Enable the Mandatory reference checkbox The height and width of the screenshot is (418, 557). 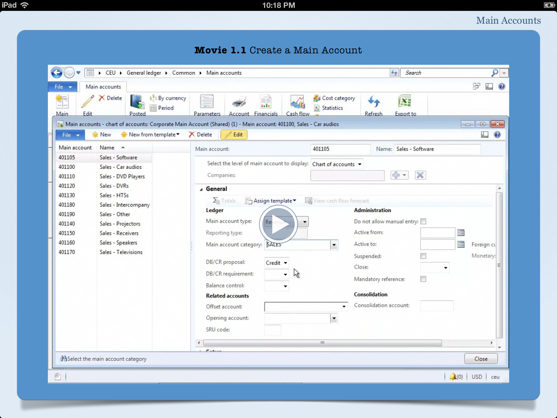(x=423, y=279)
